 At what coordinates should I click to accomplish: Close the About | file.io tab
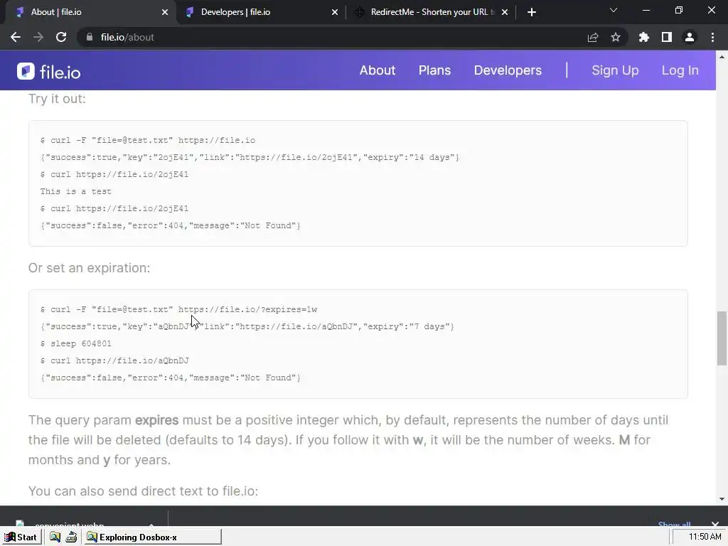click(x=165, y=12)
